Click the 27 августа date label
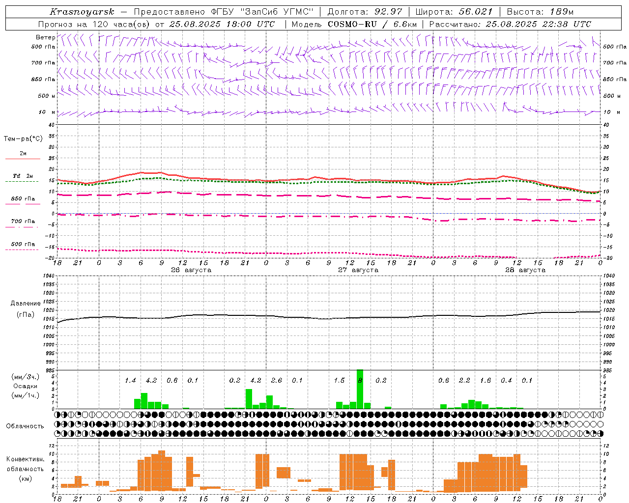The width and height of the screenshot is (629, 503). [358, 270]
